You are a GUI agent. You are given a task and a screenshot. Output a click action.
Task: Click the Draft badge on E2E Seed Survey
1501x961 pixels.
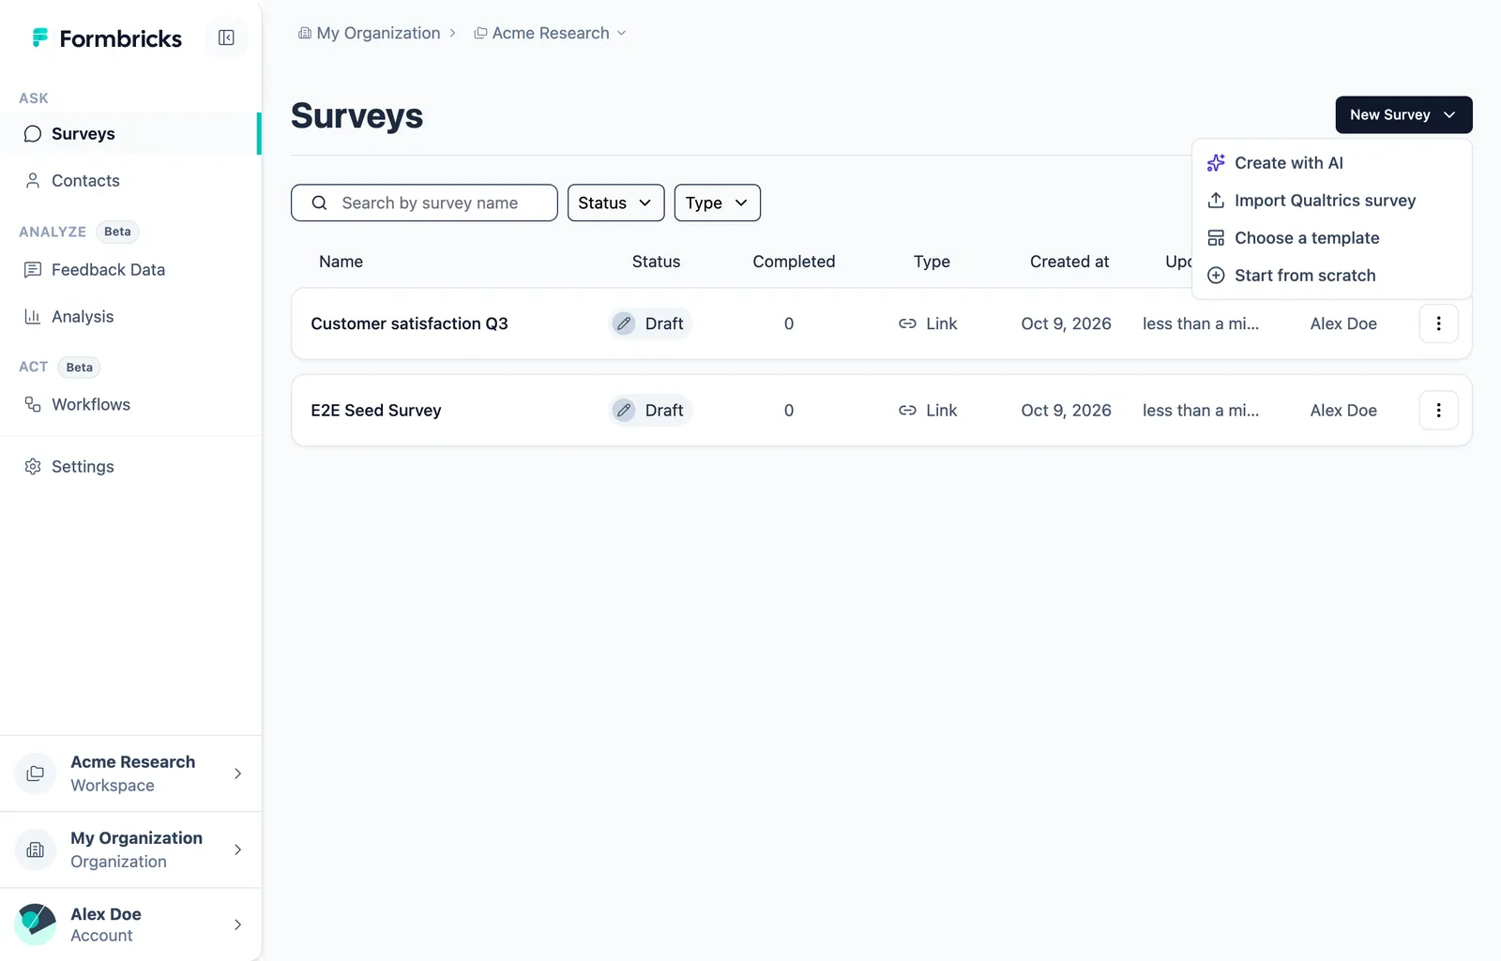click(x=650, y=411)
